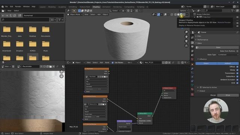Go forward in the file browser
The image size is (240, 135).
pos(7,16)
